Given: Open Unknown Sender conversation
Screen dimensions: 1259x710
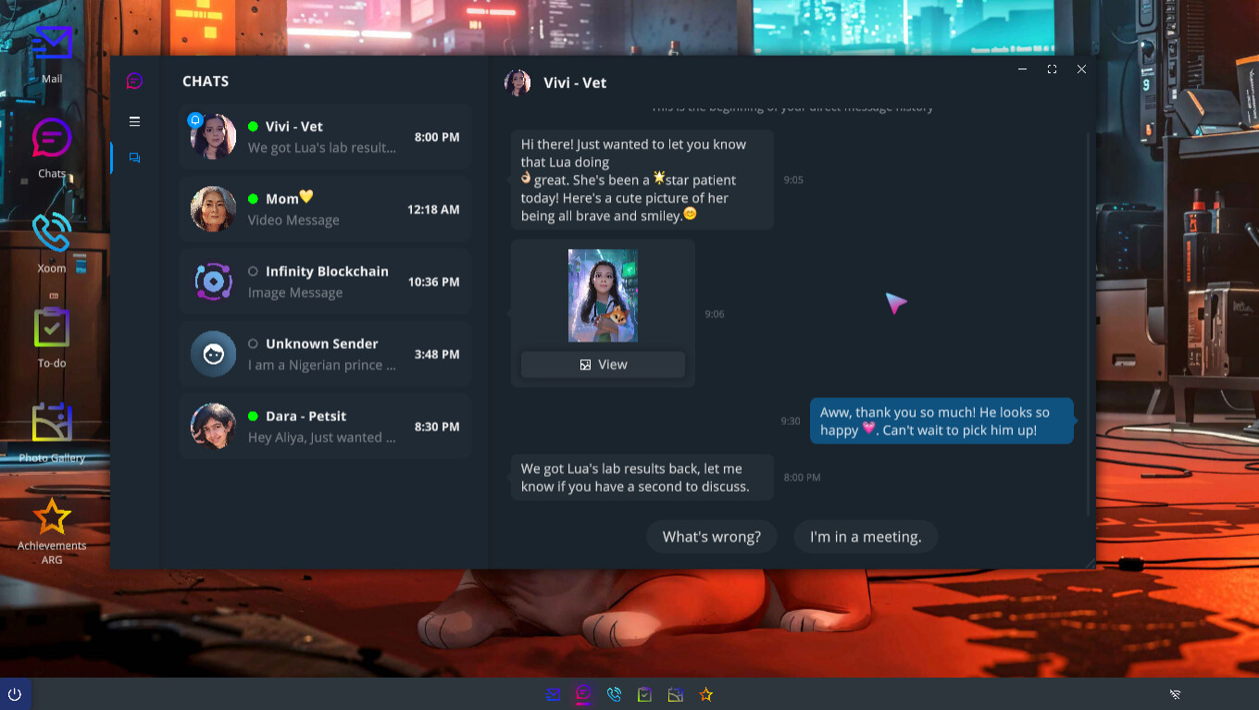Looking at the screenshot, I should tap(325, 354).
